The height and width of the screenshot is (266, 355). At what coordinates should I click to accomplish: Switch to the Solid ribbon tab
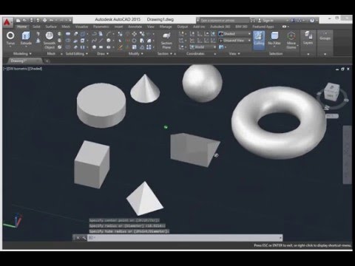(36, 27)
